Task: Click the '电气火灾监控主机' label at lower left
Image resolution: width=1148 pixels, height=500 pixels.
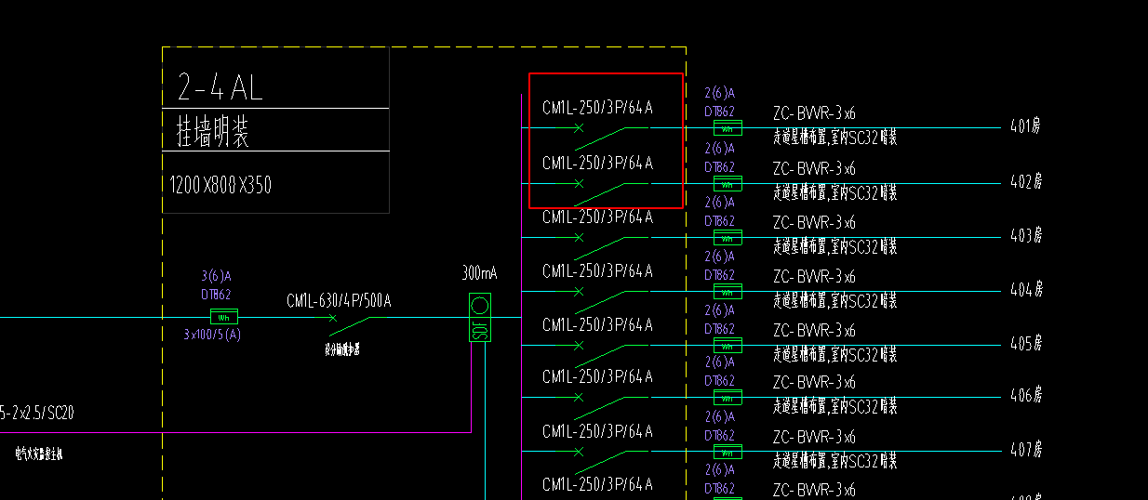Action: tap(39, 454)
